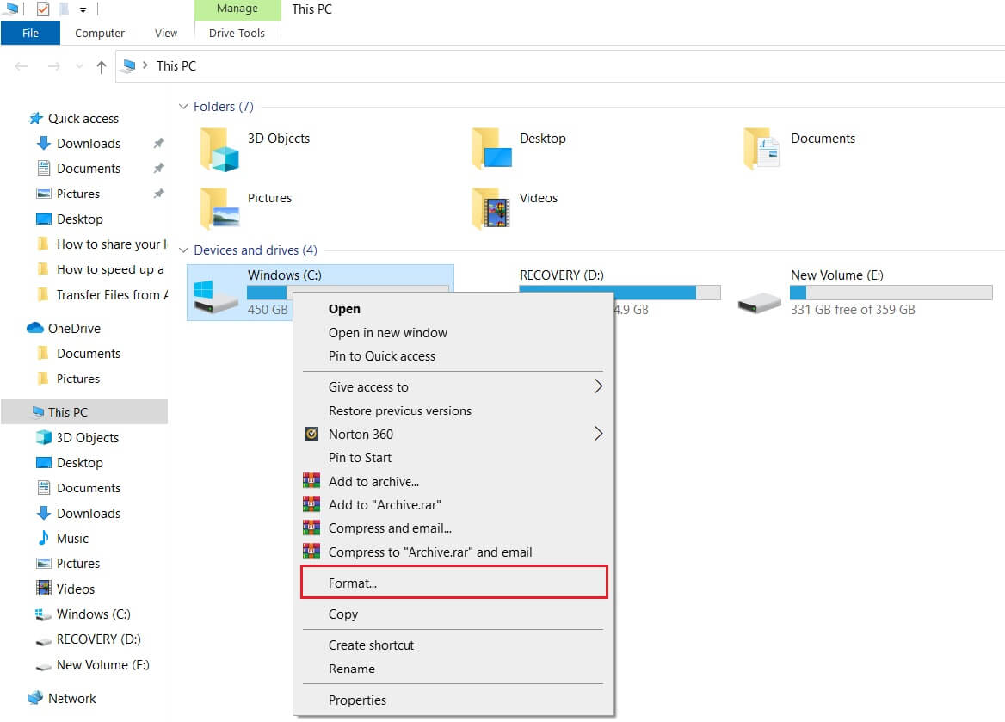Click the Desktop folder icon in Folders
The height and width of the screenshot is (722, 1005).
491,148
